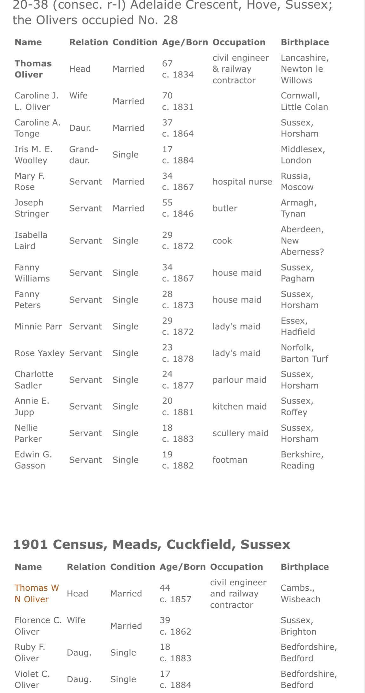Select the bold Thomas Oliver name cell
The image size is (365, 693).
tap(33, 69)
